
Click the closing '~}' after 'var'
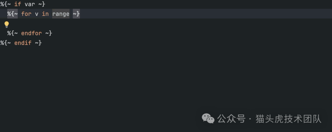pos(42,5)
